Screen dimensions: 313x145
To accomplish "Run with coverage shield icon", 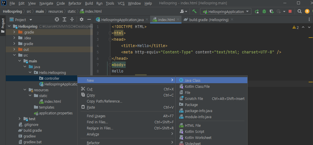I will coord(271,12).
